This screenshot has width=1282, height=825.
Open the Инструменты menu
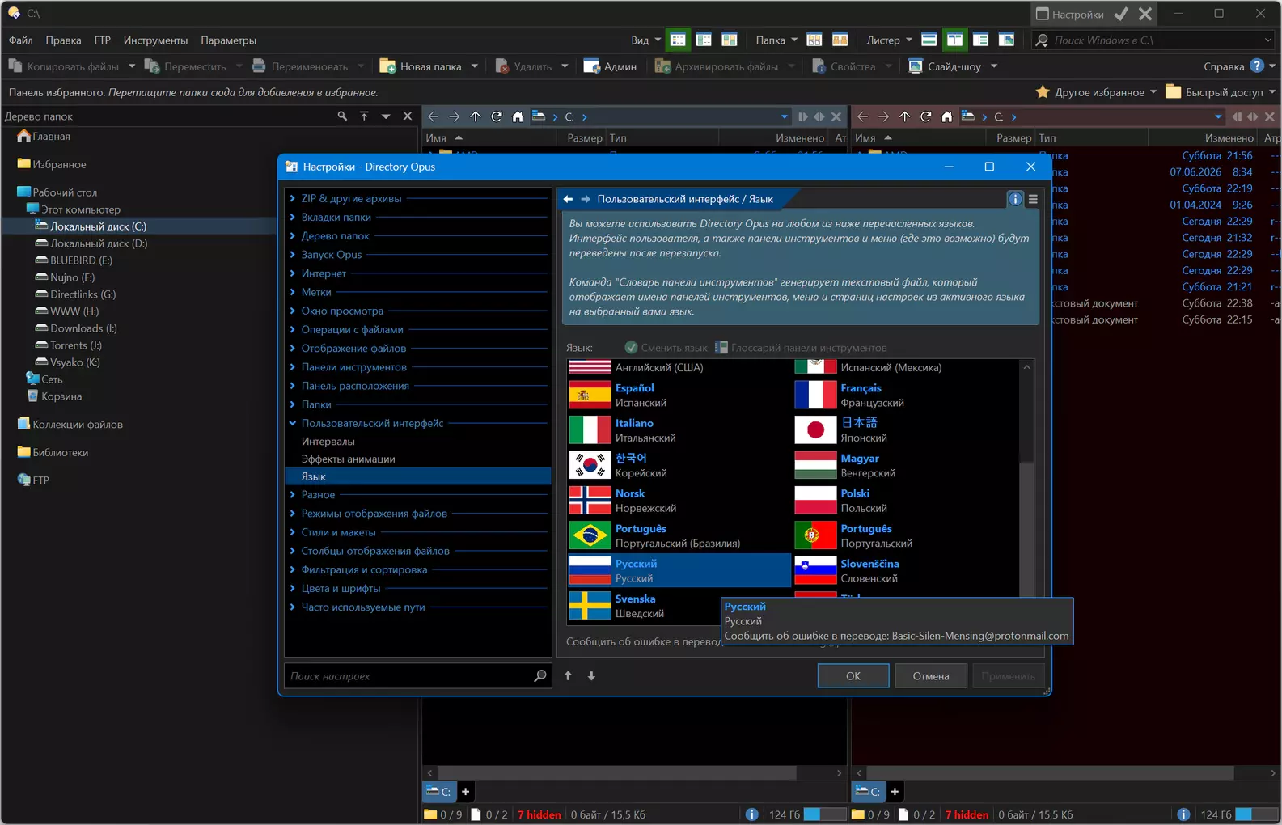155,40
